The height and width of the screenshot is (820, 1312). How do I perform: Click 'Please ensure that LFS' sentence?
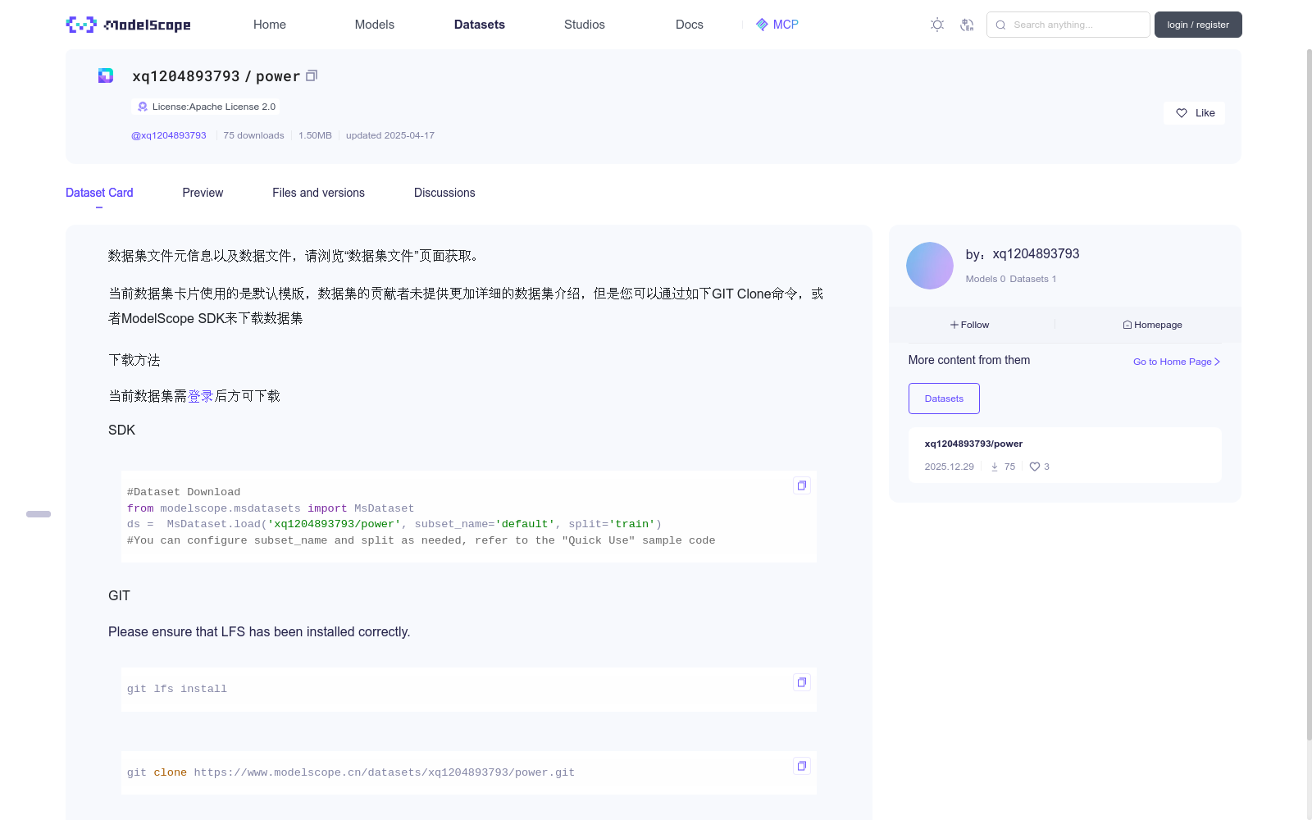[259, 631]
